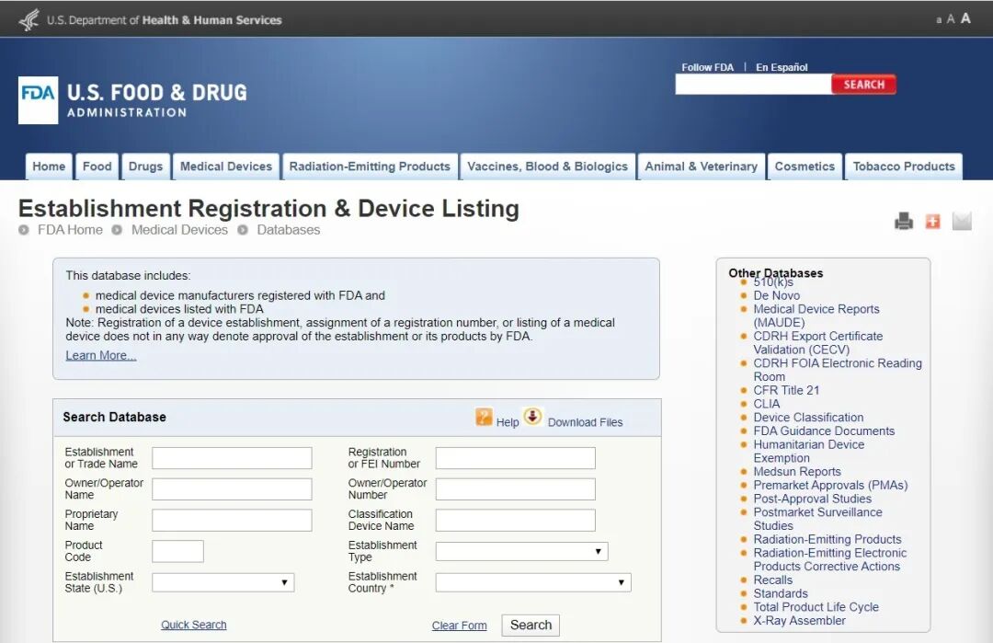Open the Tobacco Products tab
This screenshot has width=993, height=643.
point(904,166)
